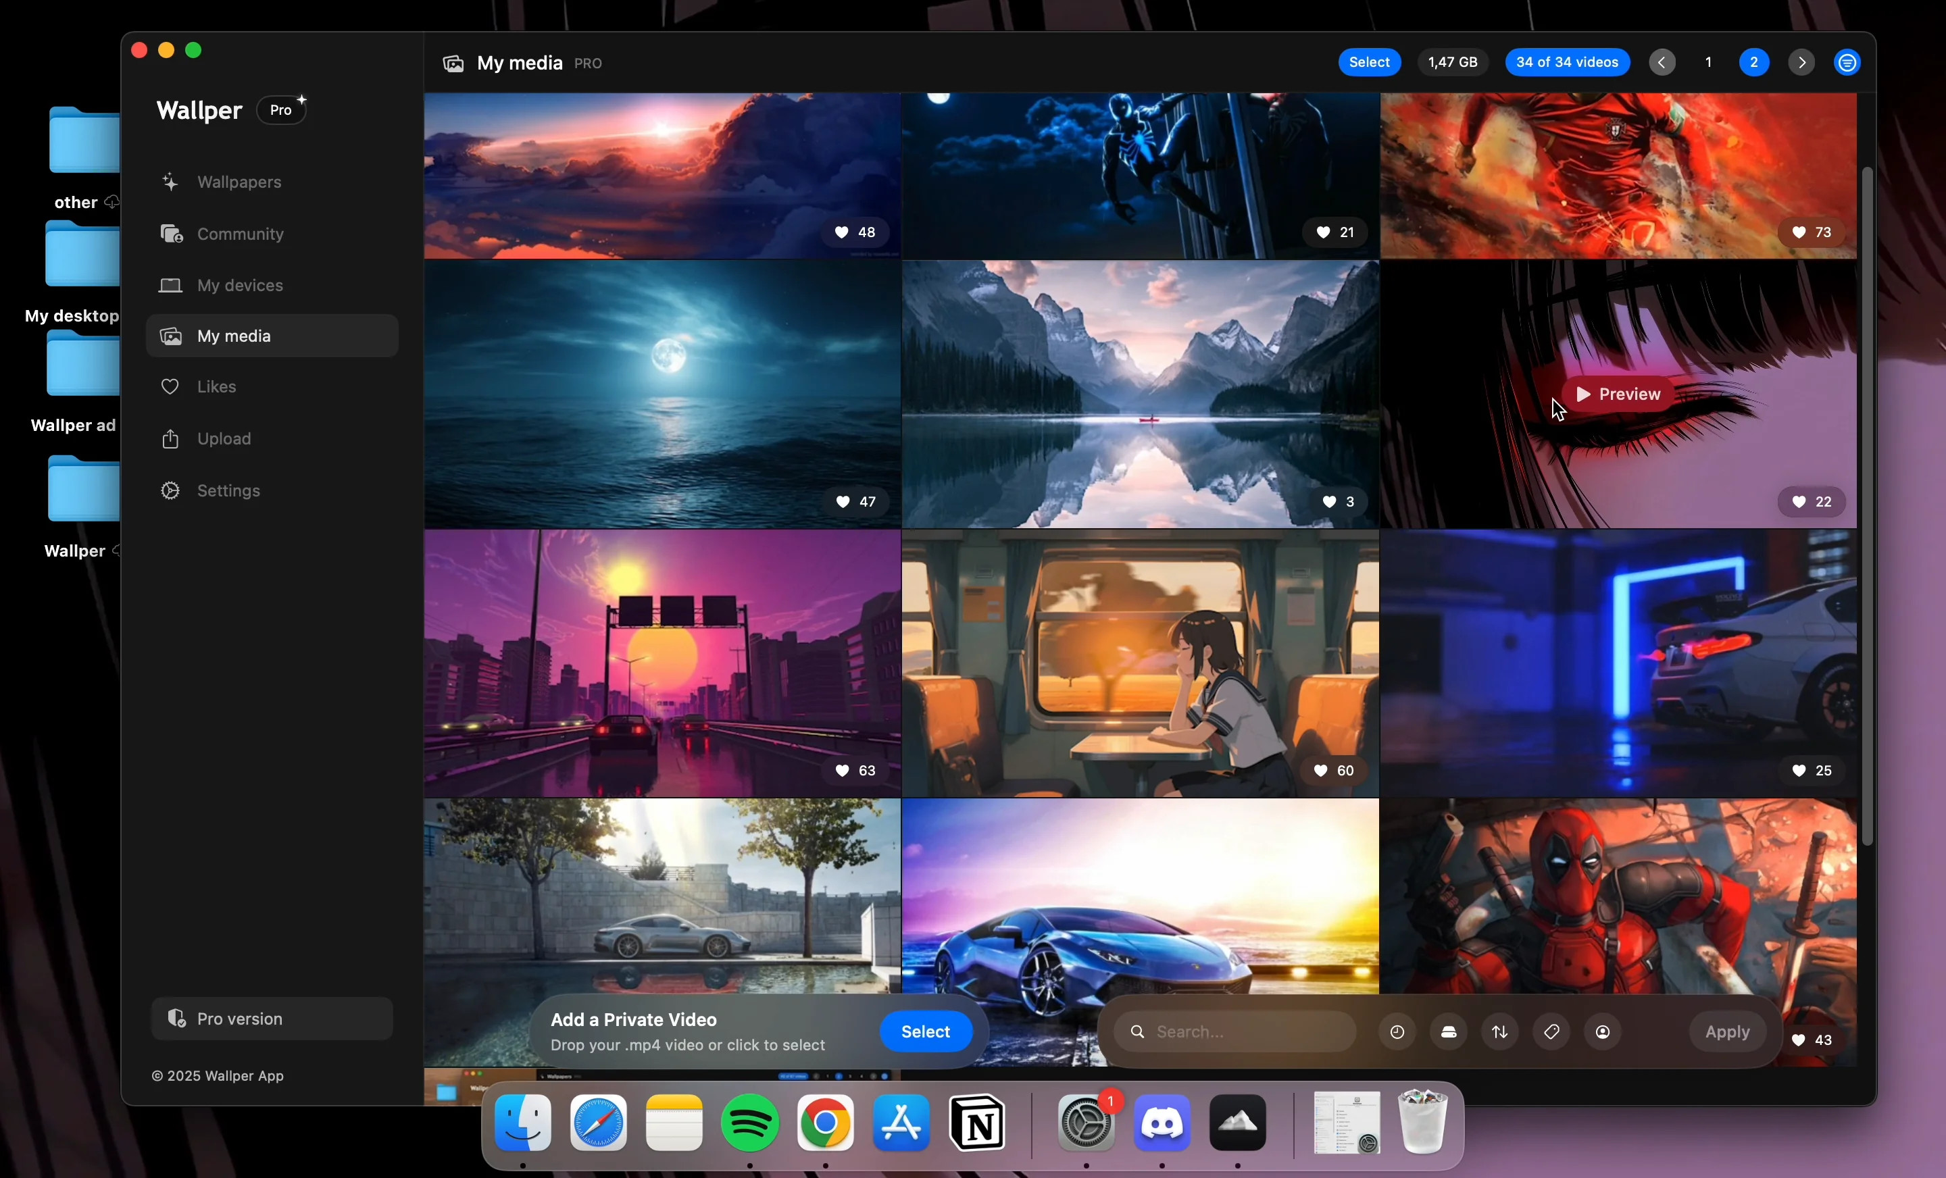Toggle the 22 likes badge on anime eye
The image size is (1946, 1178).
[x=1811, y=501]
